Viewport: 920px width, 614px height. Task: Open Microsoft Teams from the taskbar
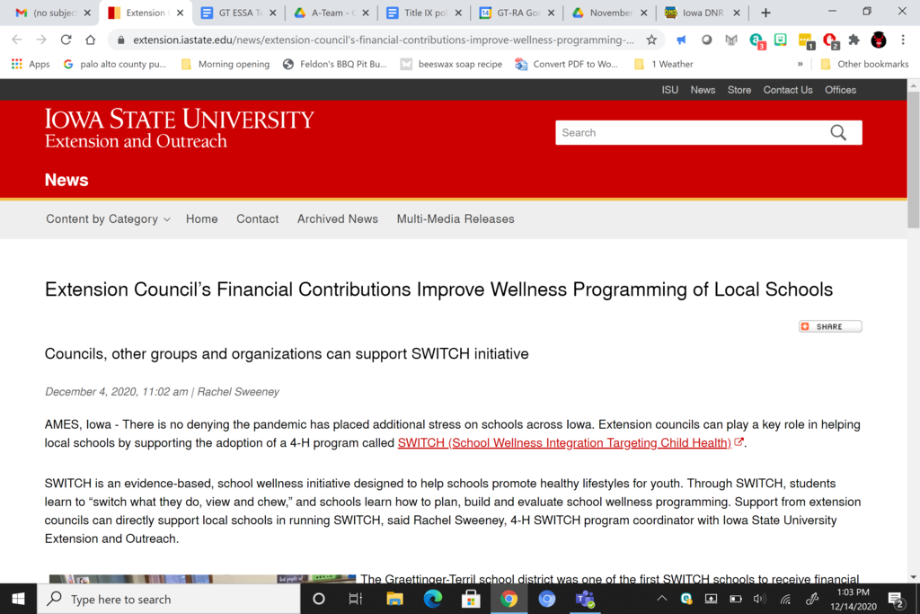[x=584, y=599]
